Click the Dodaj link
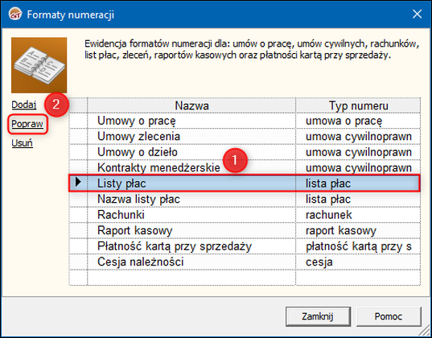The height and width of the screenshot is (338, 432). (x=24, y=105)
